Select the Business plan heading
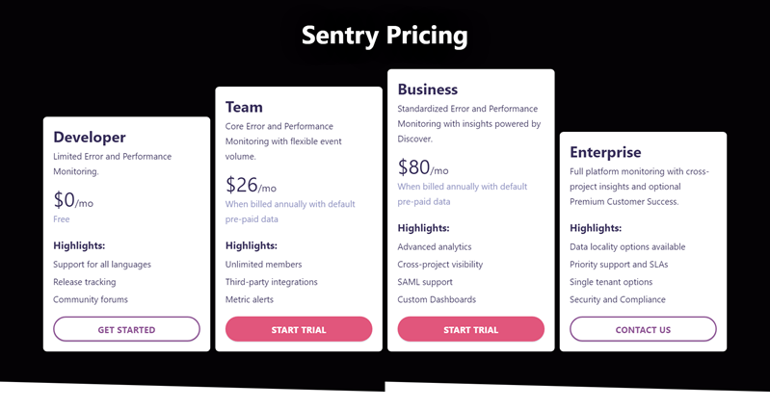Screen dimensions: 770x408 pyautogui.click(x=428, y=89)
